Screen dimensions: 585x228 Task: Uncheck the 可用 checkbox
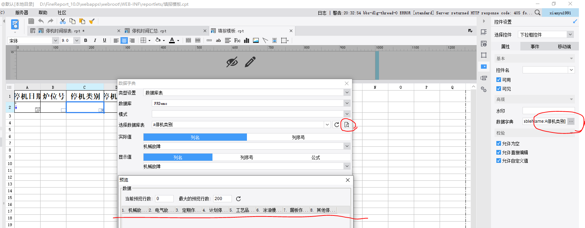pos(499,80)
